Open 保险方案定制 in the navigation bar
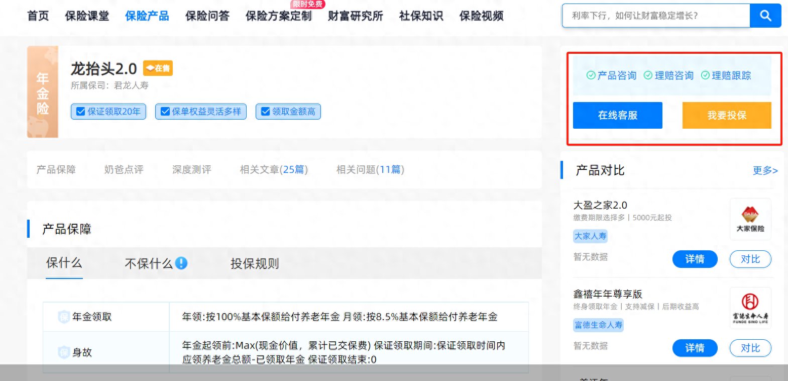 point(279,16)
